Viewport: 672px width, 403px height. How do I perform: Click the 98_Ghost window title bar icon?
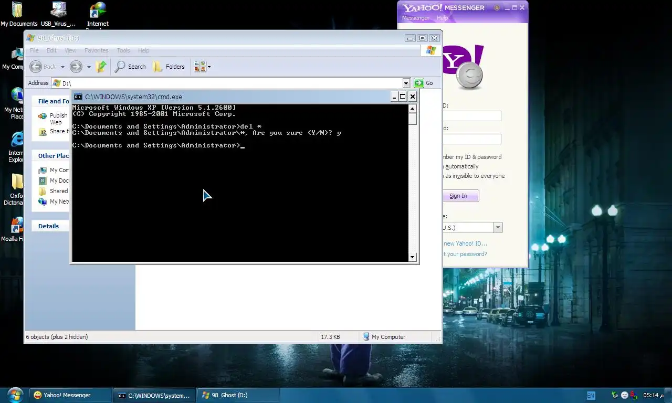(30, 38)
